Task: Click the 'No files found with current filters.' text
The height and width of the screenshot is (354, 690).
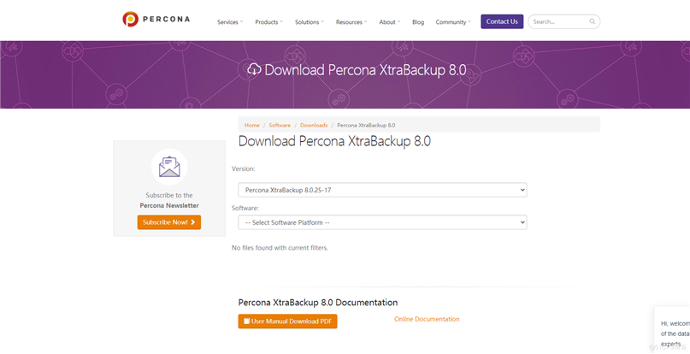Action: pyautogui.click(x=280, y=248)
